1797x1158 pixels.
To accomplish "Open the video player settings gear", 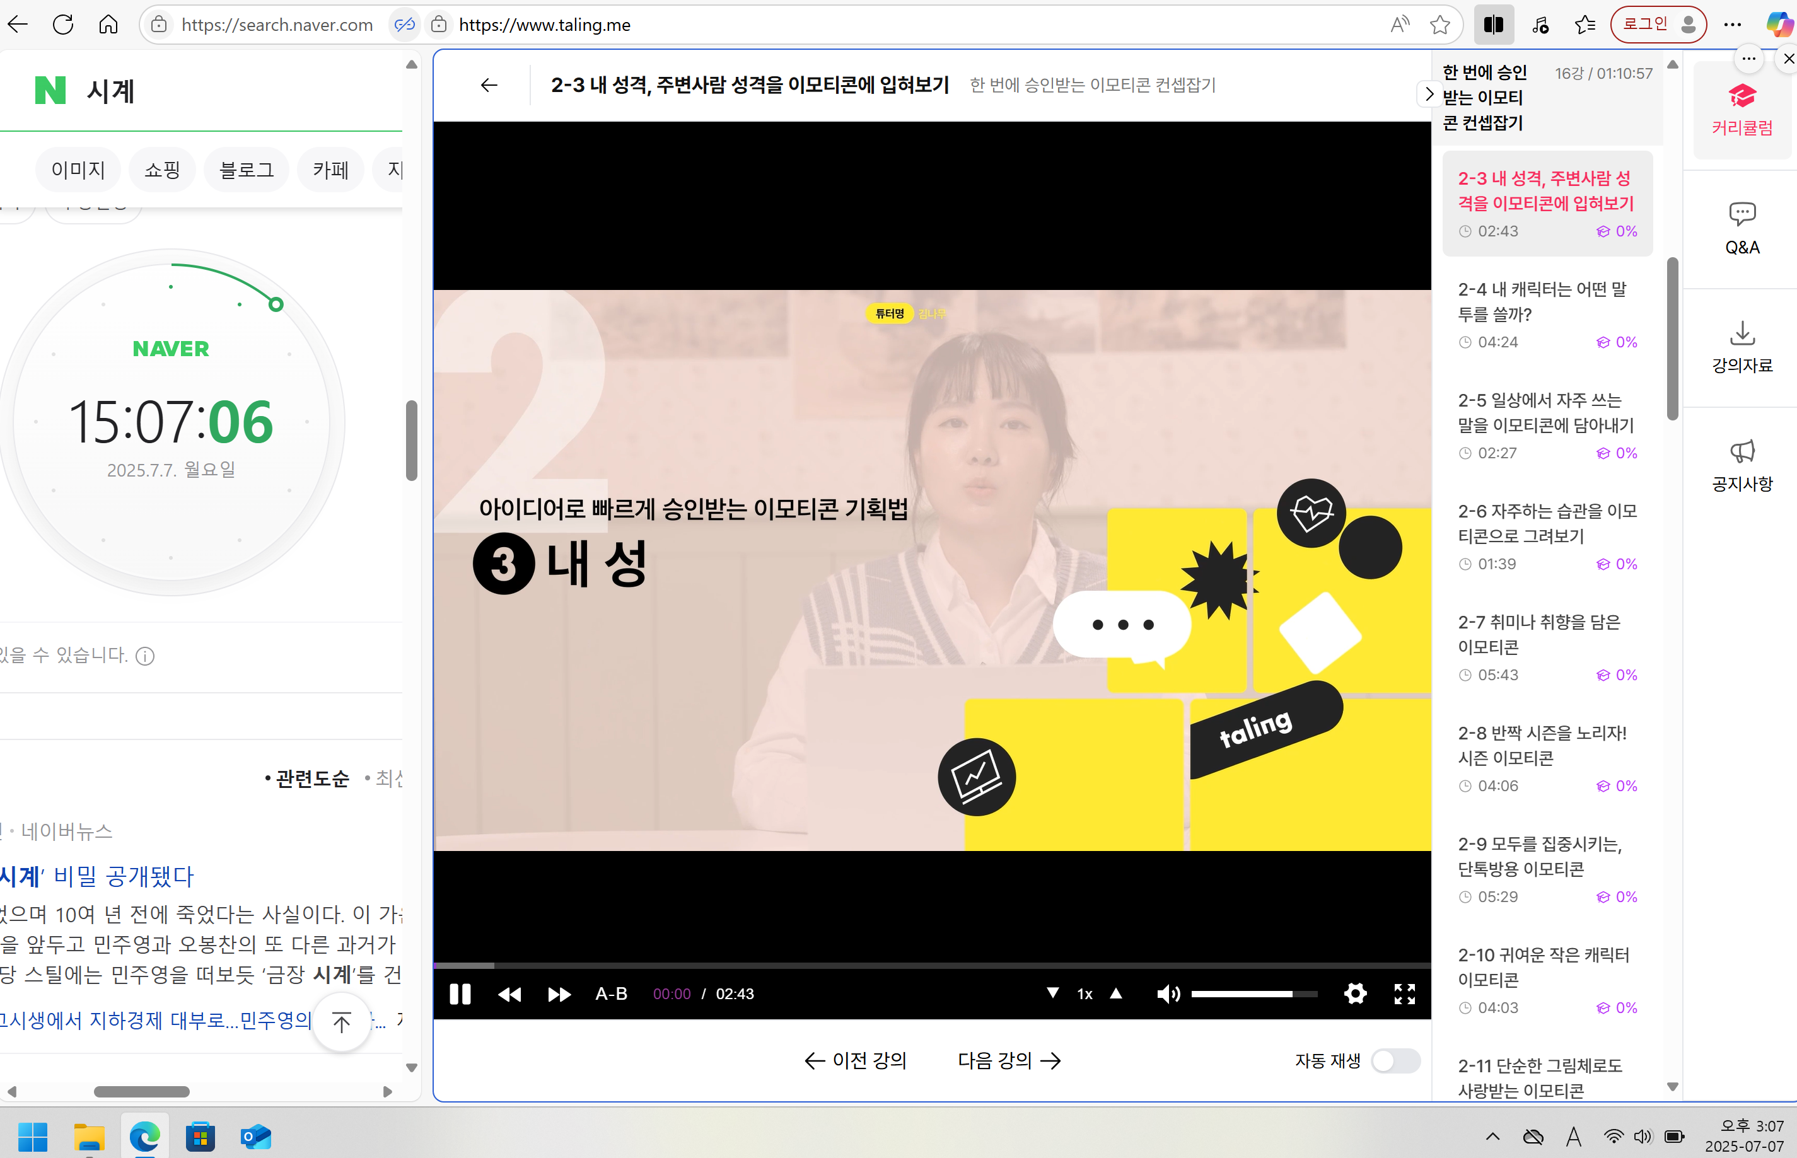I will (1356, 993).
